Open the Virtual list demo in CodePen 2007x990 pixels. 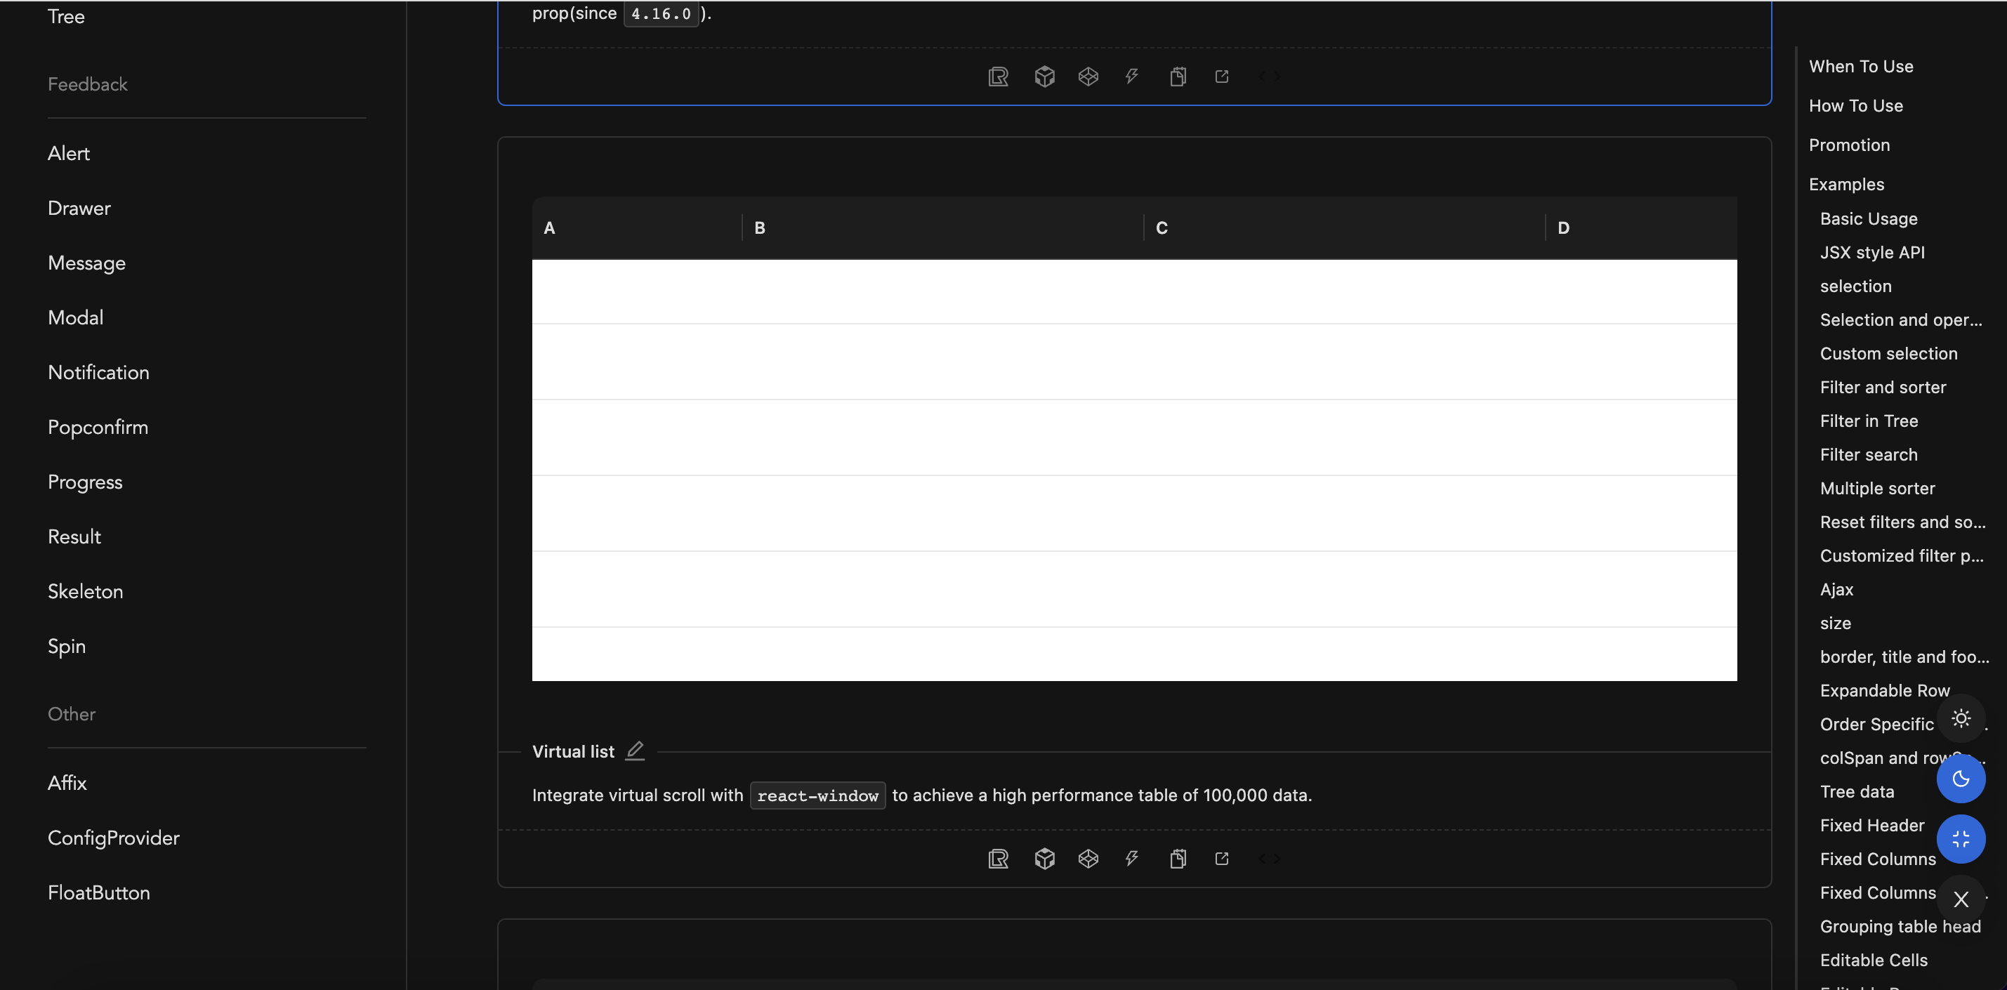pyautogui.click(x=1088, y=859)
